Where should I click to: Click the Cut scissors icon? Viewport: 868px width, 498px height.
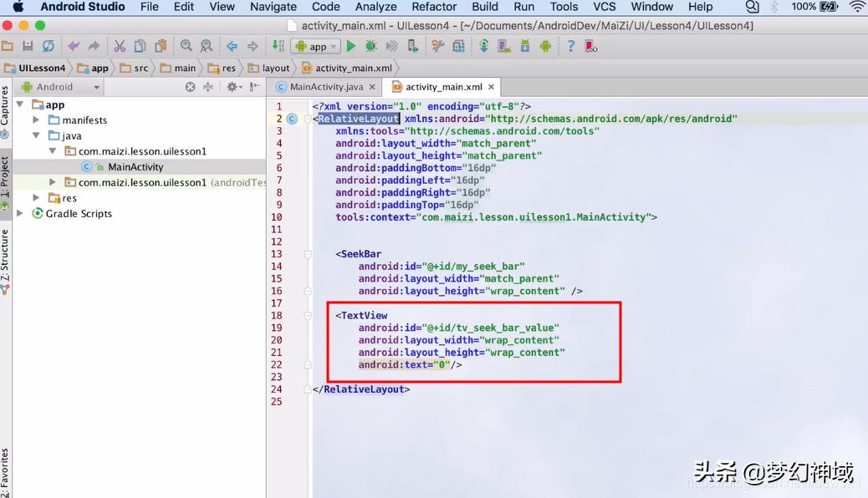(120, 47)
